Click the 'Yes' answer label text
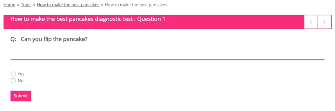335x111 pixels. click(x=21, y=74)
